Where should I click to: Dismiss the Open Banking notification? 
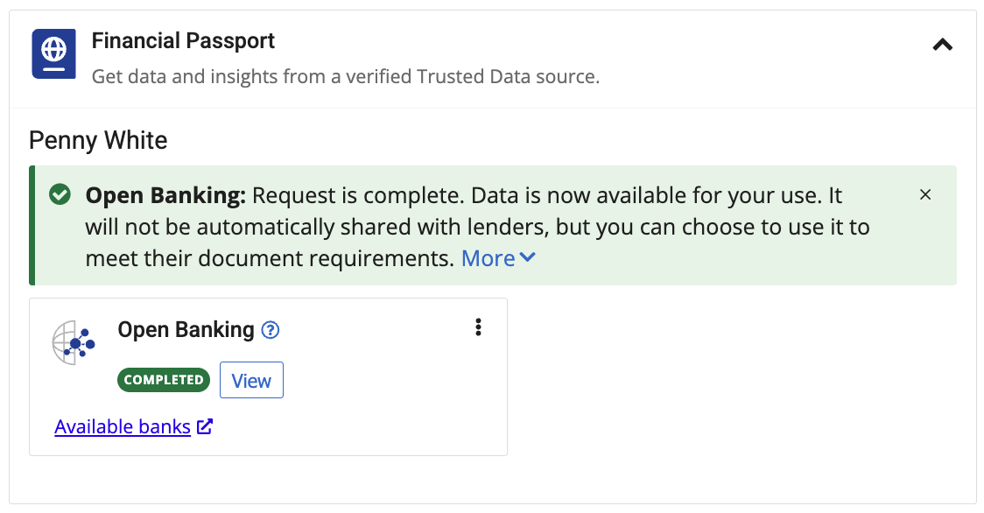click(925, 194)
